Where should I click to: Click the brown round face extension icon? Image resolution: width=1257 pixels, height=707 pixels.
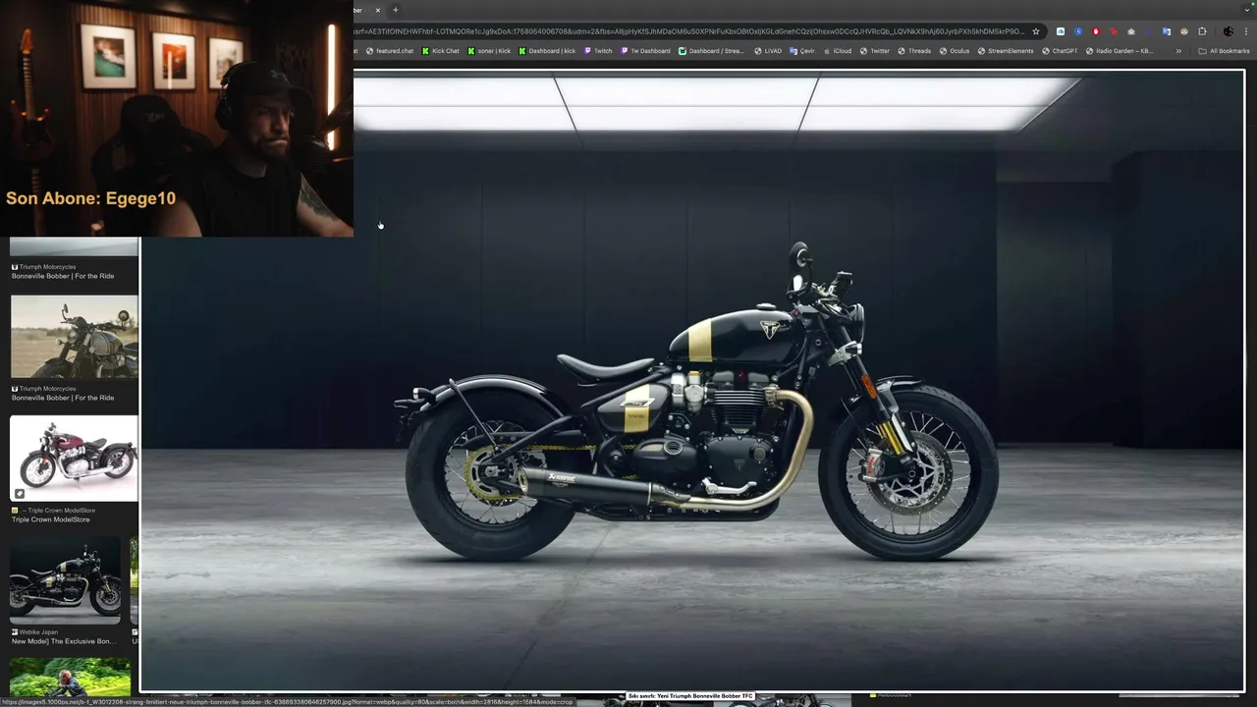[x=1184, y=31]
